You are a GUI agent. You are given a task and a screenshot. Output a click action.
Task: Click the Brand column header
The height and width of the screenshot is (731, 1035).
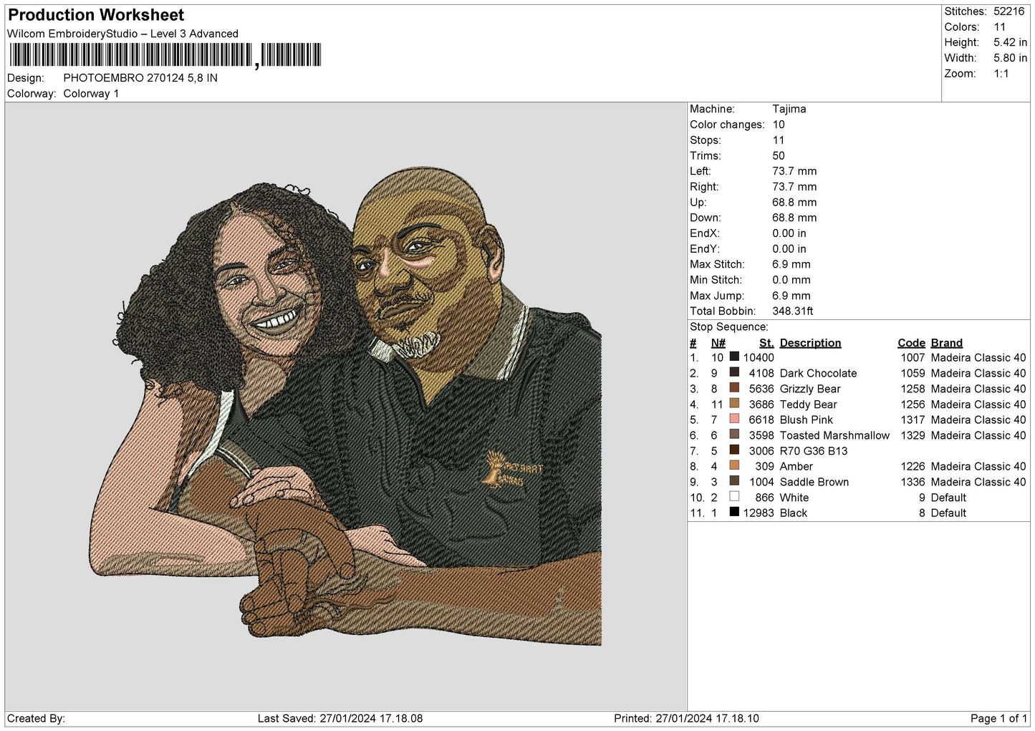947,343
